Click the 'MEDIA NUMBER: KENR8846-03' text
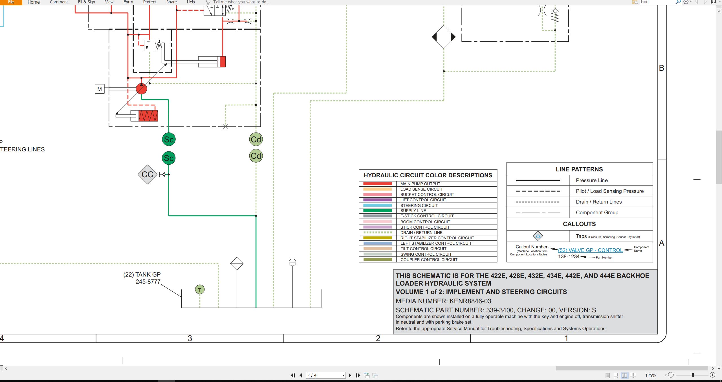The width and height of the screenshot is (722, 382). (x=443, y=301)
